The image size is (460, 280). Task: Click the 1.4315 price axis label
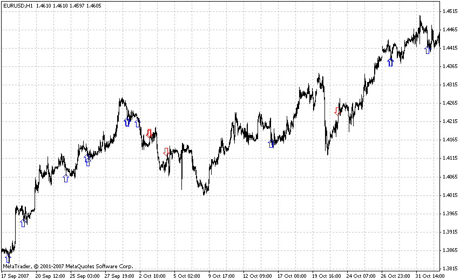click(x=450, y=85)
